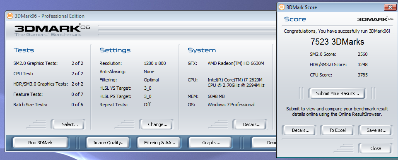
Task: Click Select... button under Tests
Action: click(68, 124)
